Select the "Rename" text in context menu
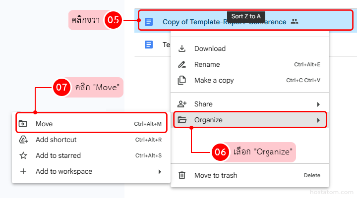This screenshot has height=198, width=357. (x=207, y=64)
